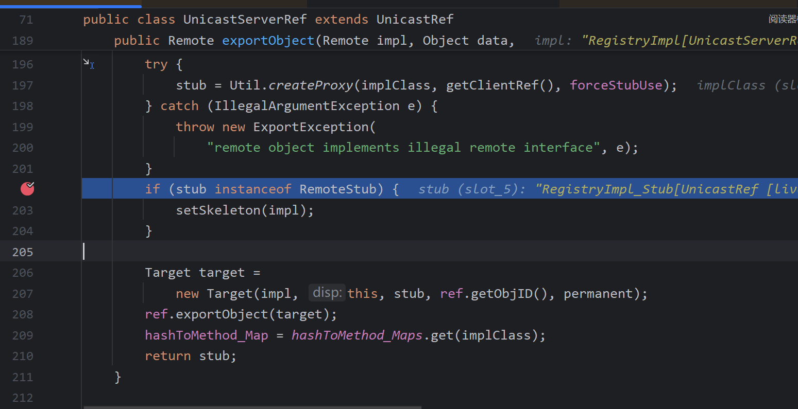Click the inline stub (slot_5) debug value
Viewport: 798px width, 409px height.
pos(608,189)
